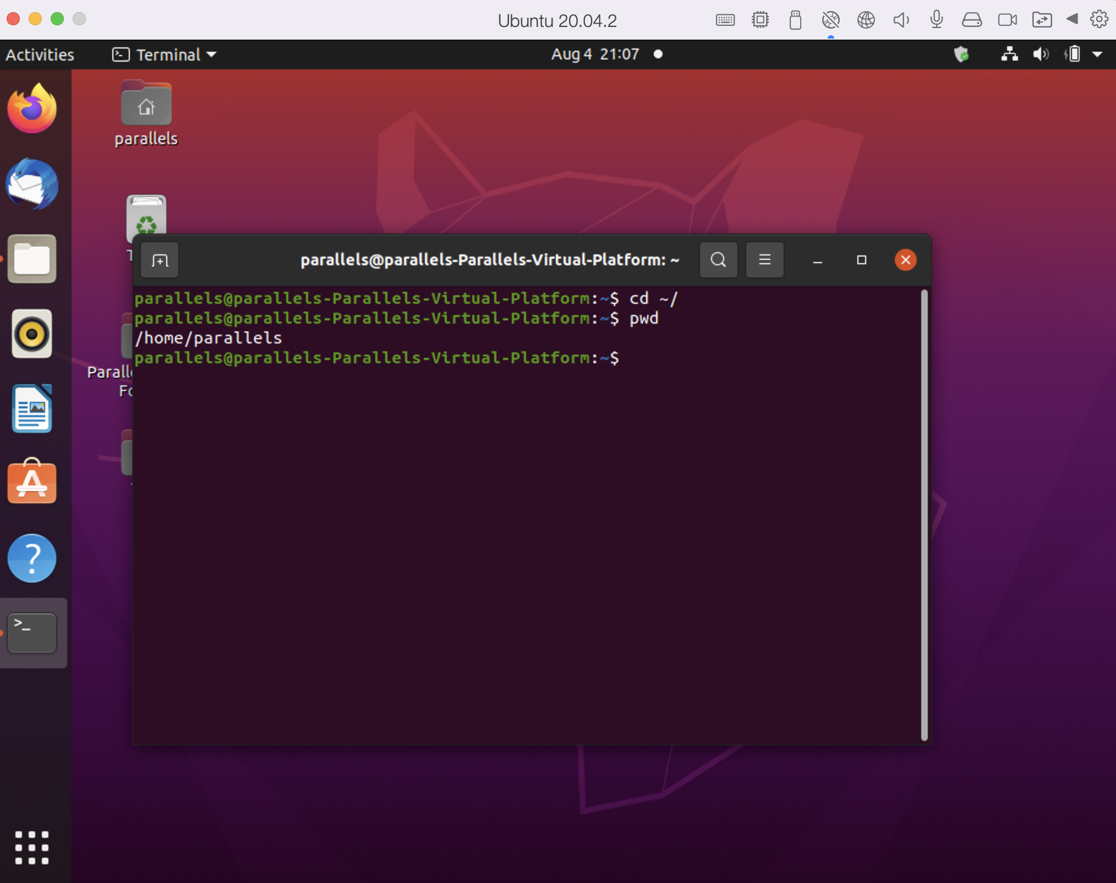Open Parallels VM settings gear
The height and width of the screenshot is (883, 1116).
[1099, 19]
